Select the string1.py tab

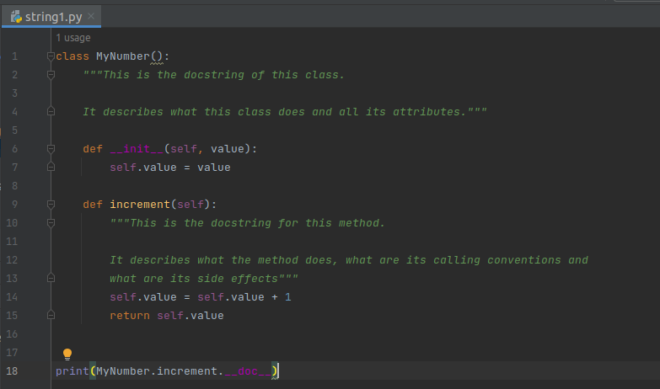(x=51, y=17)
